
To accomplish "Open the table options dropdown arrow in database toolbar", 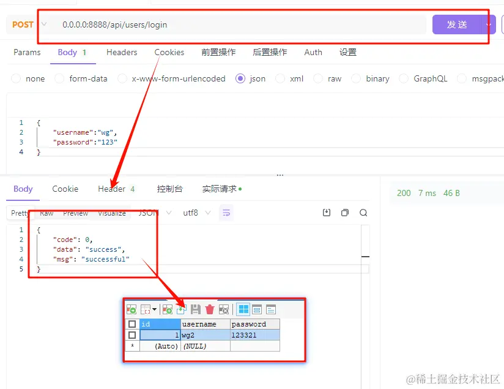I will pos(155,309).
